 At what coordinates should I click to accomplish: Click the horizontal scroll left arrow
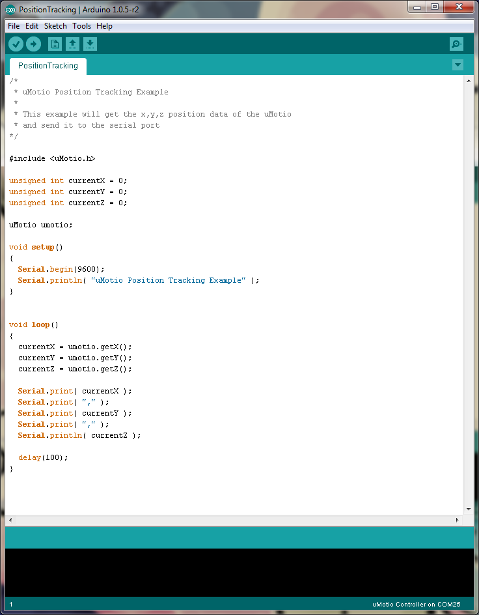tap(10, 520)
